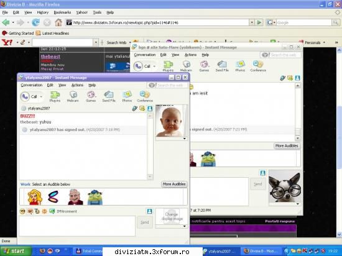Switch to Total Commander taskbar button

pos(88,251)
